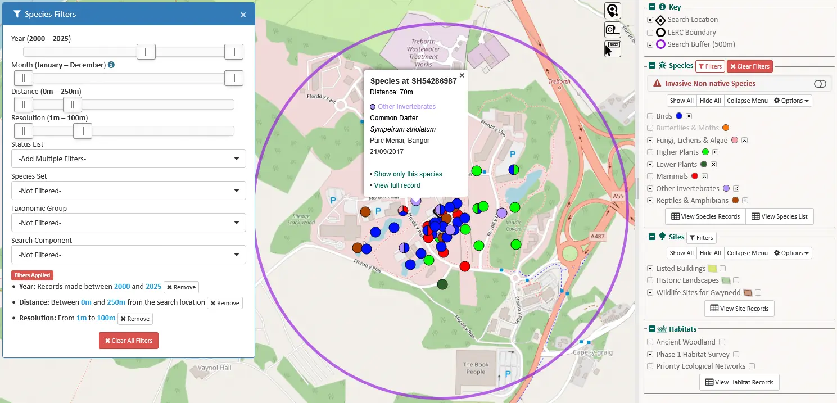Click the location search map tool icon

coord(612,11)
